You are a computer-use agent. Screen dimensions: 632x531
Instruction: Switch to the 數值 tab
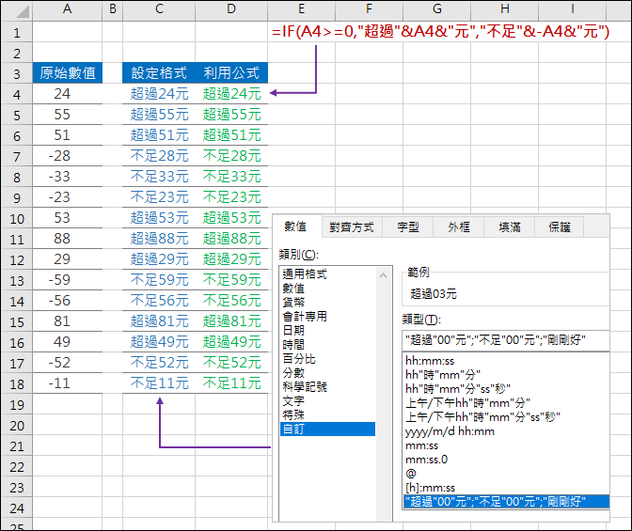(x=296, y=226)
